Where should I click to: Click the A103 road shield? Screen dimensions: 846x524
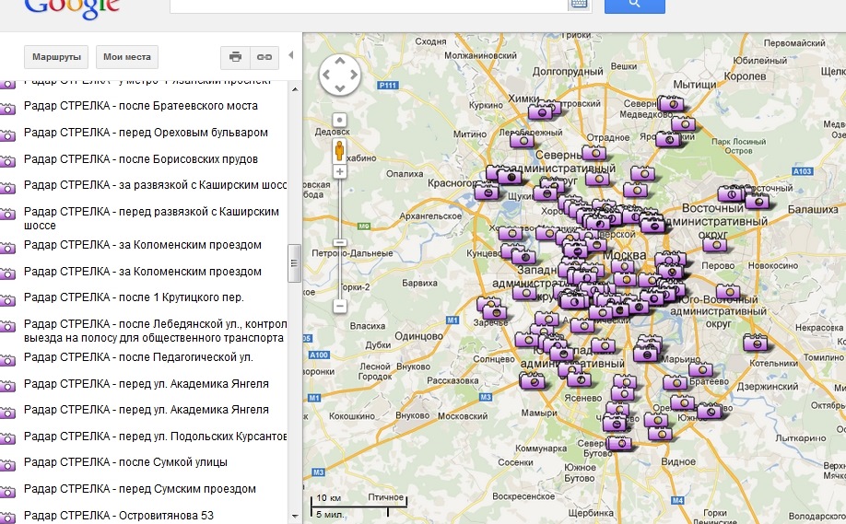(x=802, y=171)
